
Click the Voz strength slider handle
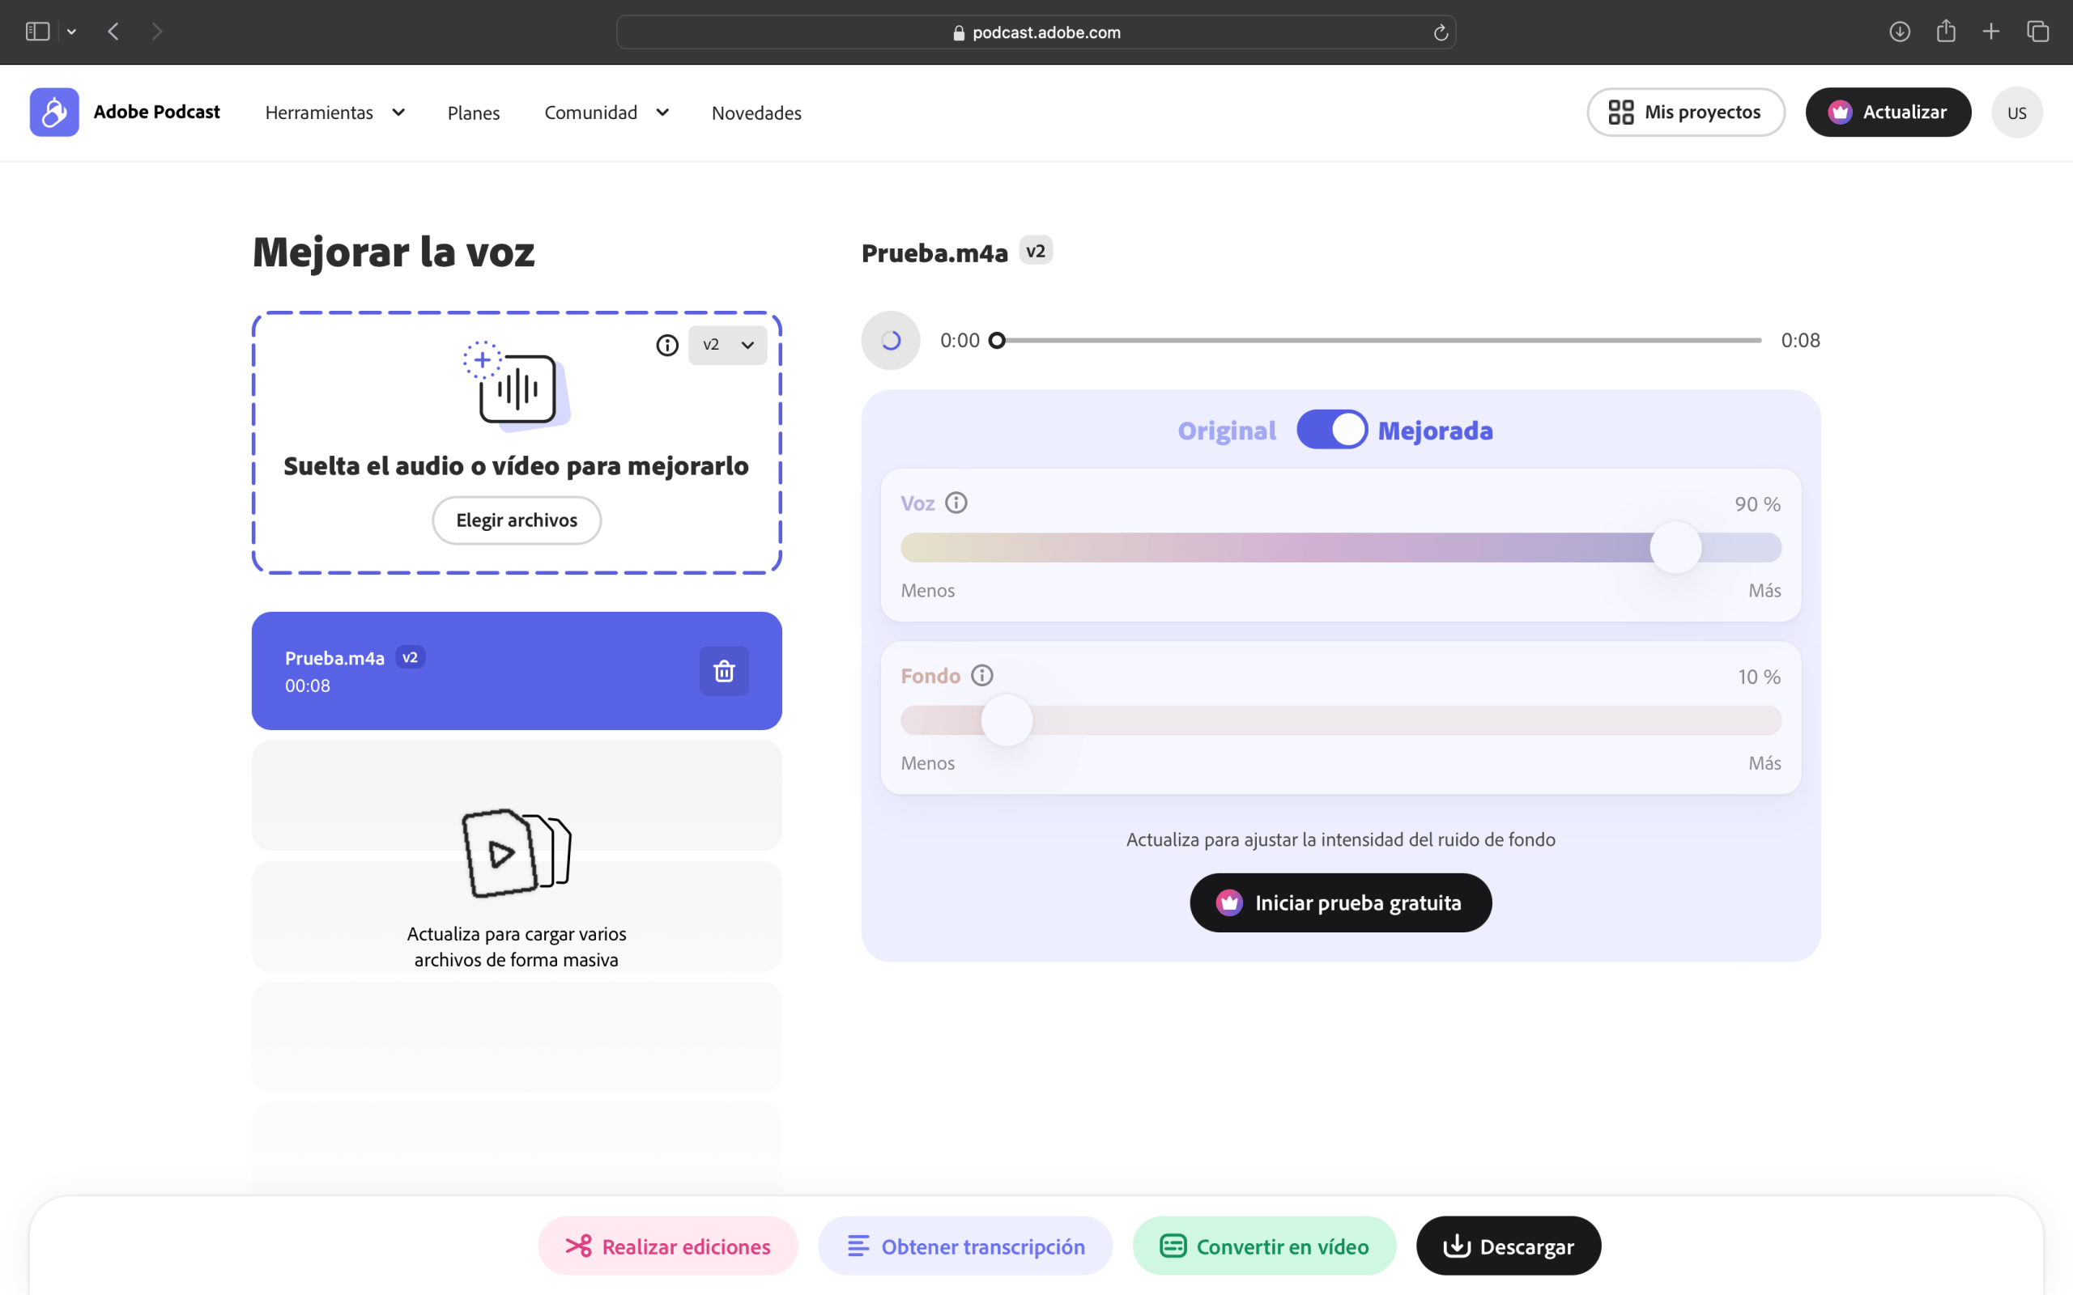[1675, 547]
